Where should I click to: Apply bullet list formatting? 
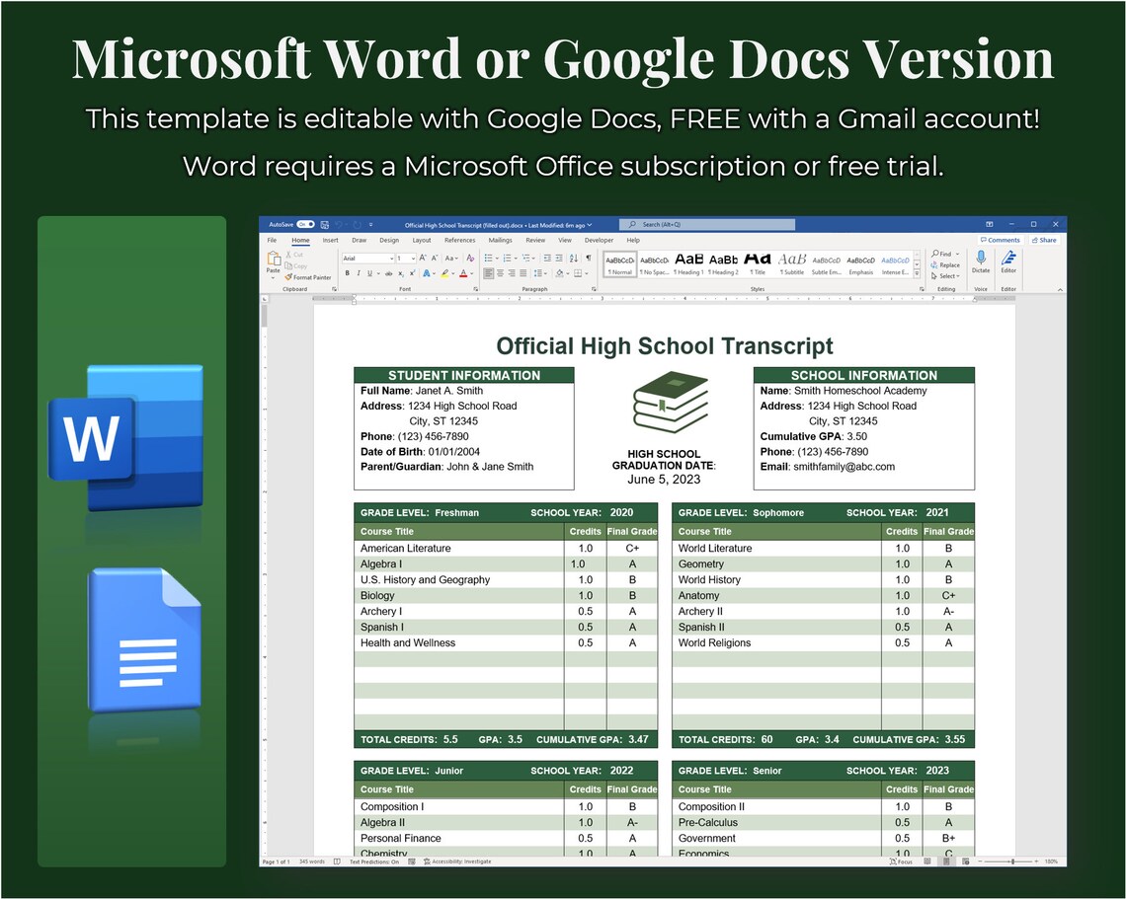pyautogui.click(x=489, y=258)
